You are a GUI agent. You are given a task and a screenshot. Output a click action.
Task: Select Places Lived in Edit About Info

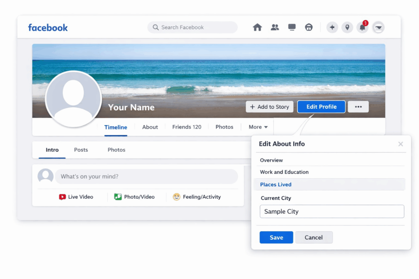276,184
